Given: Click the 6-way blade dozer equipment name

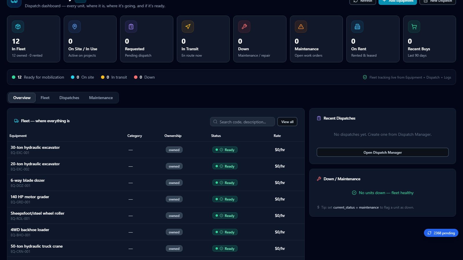Looking at the screenshot, I should point(28,180).
